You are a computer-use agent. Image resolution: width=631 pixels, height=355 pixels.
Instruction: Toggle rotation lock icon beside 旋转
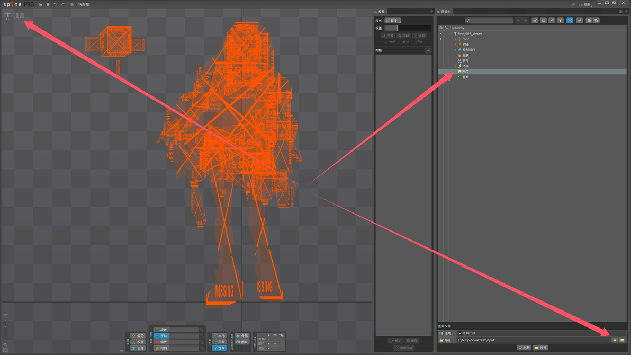(202, 330)
